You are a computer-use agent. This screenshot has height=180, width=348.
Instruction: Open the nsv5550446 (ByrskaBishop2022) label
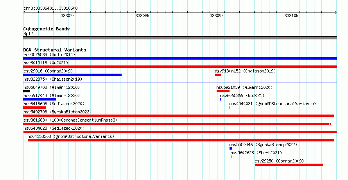(263, 145)
